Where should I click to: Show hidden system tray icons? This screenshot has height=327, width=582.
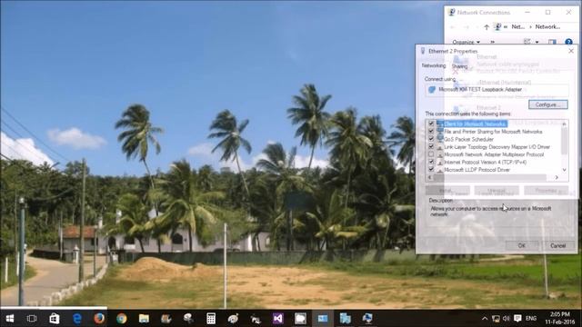(485, 319)
